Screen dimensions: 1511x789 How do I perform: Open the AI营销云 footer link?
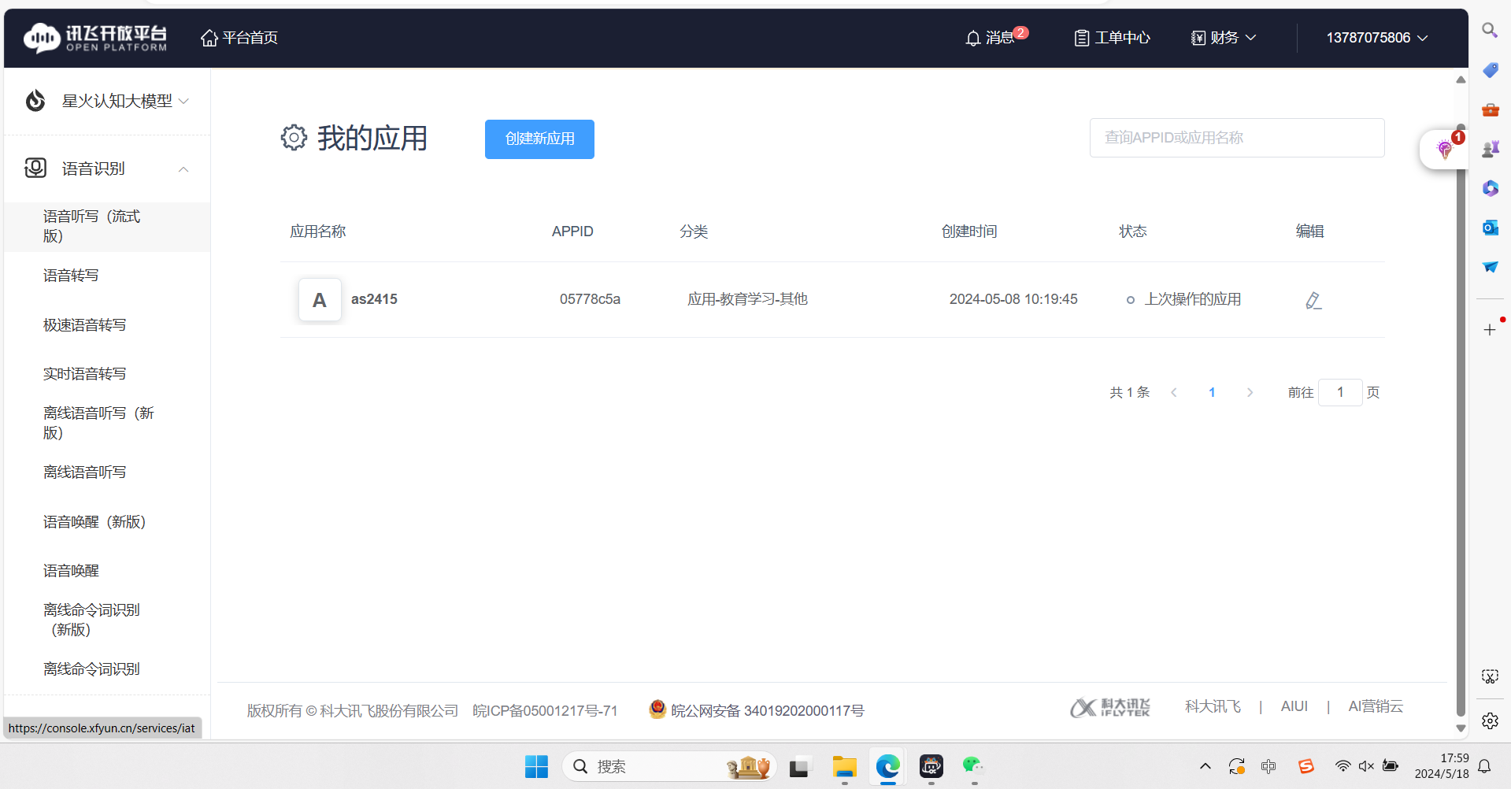point(1376,706)
